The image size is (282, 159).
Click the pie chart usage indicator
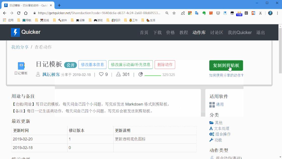[140, 74]
